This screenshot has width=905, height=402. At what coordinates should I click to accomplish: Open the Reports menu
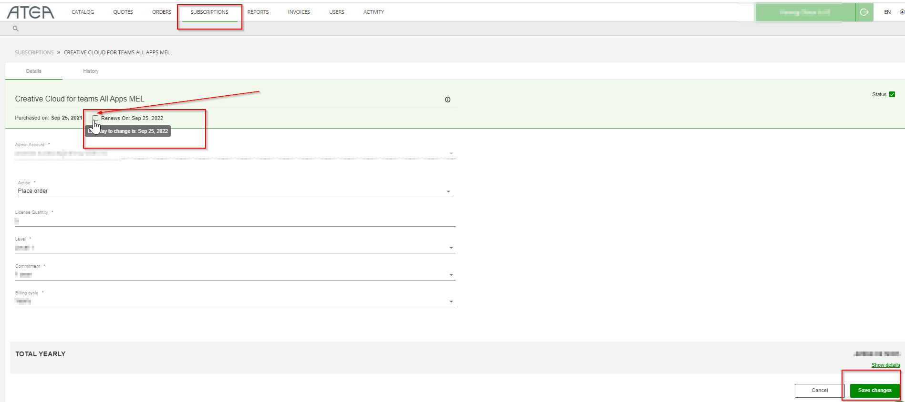(x=258, y=12)
